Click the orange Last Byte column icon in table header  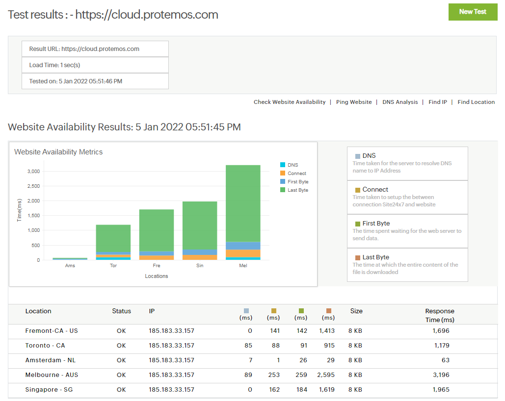tap(329, 311)
